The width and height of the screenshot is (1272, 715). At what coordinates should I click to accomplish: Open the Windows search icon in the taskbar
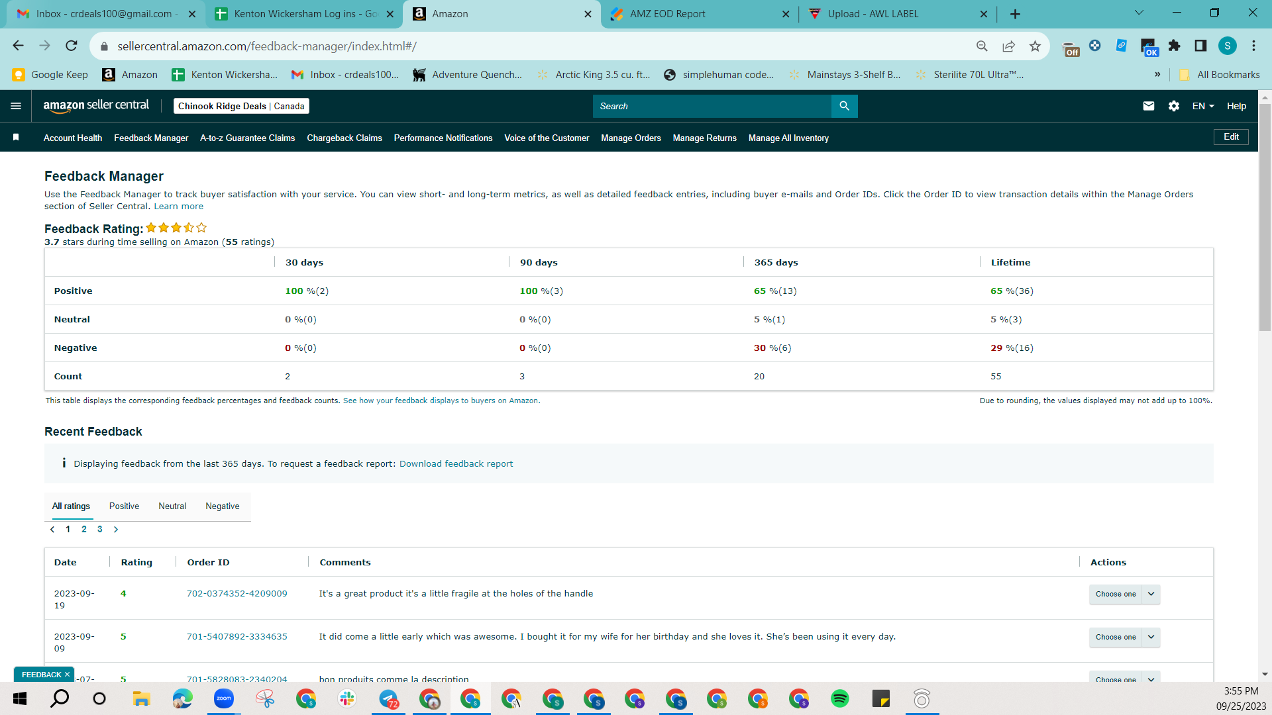click(60, 698)
